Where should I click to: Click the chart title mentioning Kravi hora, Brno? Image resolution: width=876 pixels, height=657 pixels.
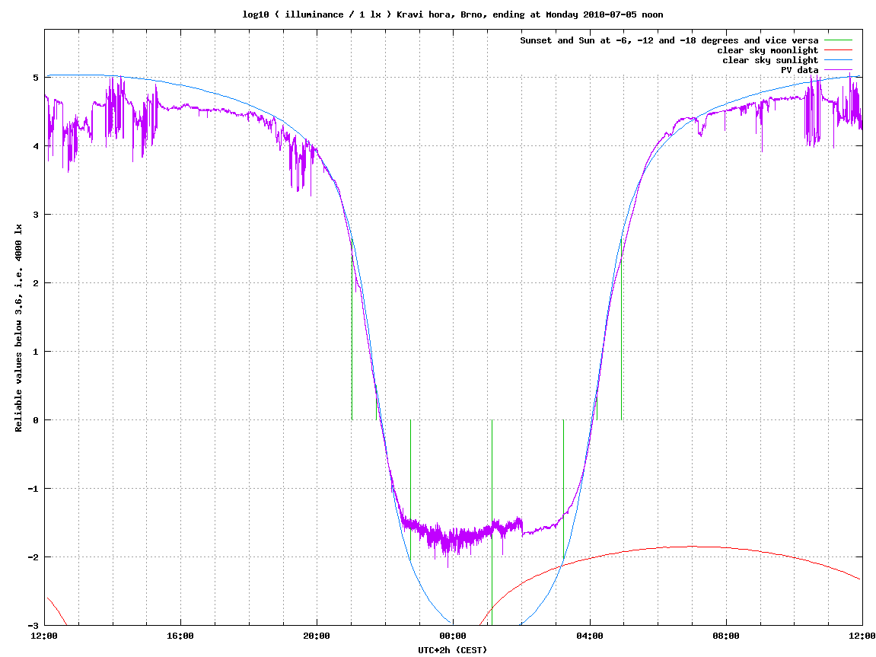tap(453, 14)
